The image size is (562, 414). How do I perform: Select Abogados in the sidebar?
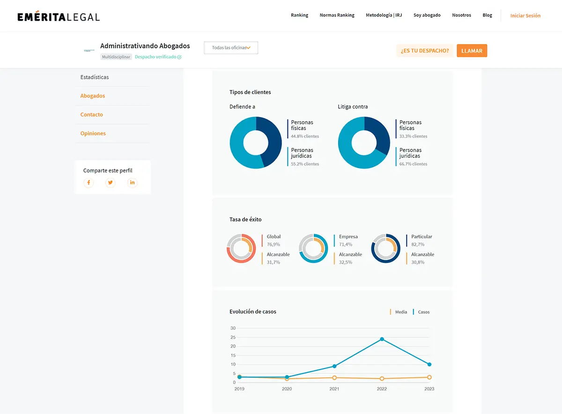coord(93,96)
